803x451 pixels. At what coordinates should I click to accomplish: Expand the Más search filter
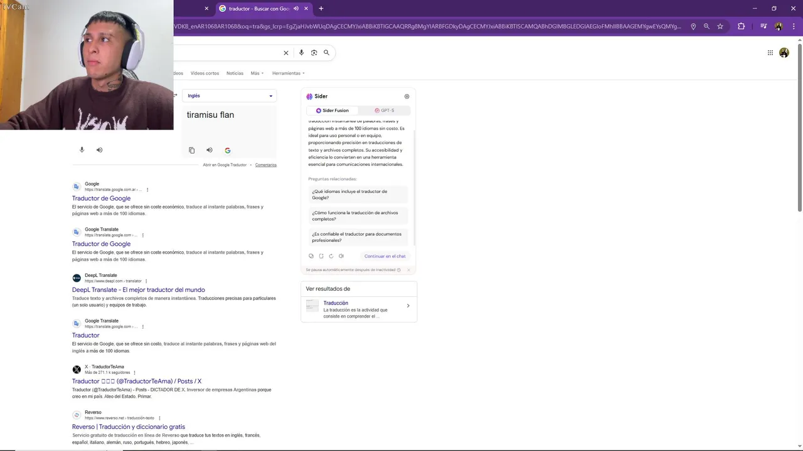pos(257,73)
